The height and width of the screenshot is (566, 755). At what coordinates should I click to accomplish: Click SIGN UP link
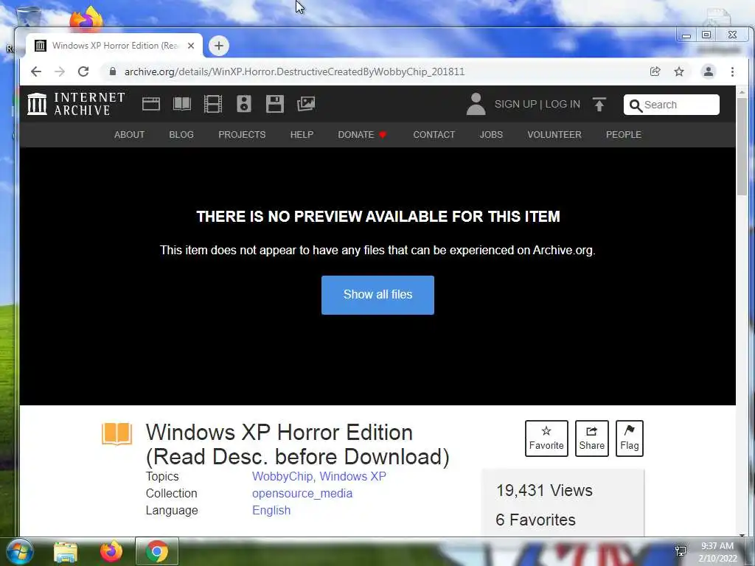point(515,105)
